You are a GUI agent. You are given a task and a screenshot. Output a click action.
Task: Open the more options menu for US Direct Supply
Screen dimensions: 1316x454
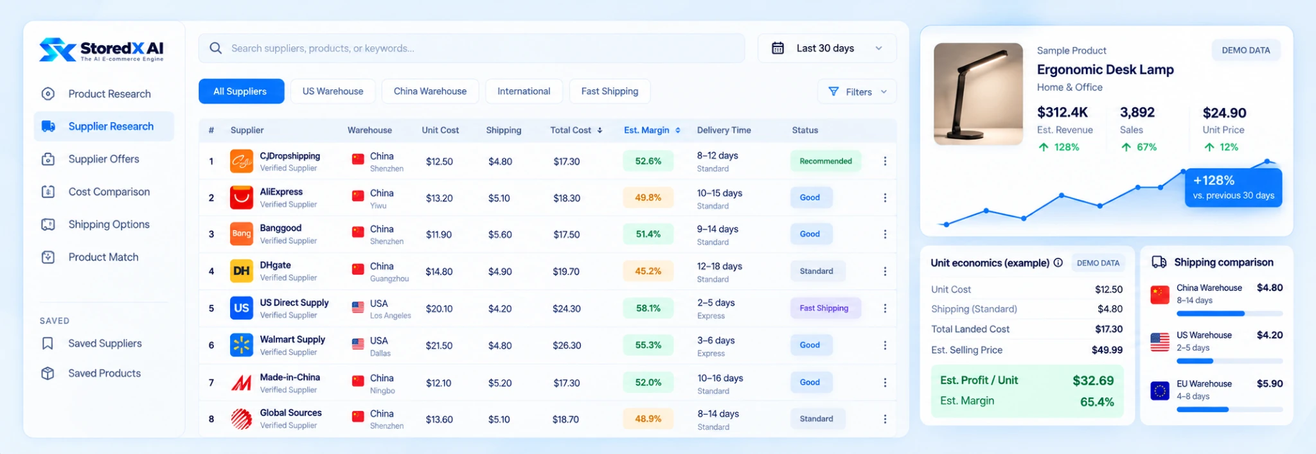(885, 308)
